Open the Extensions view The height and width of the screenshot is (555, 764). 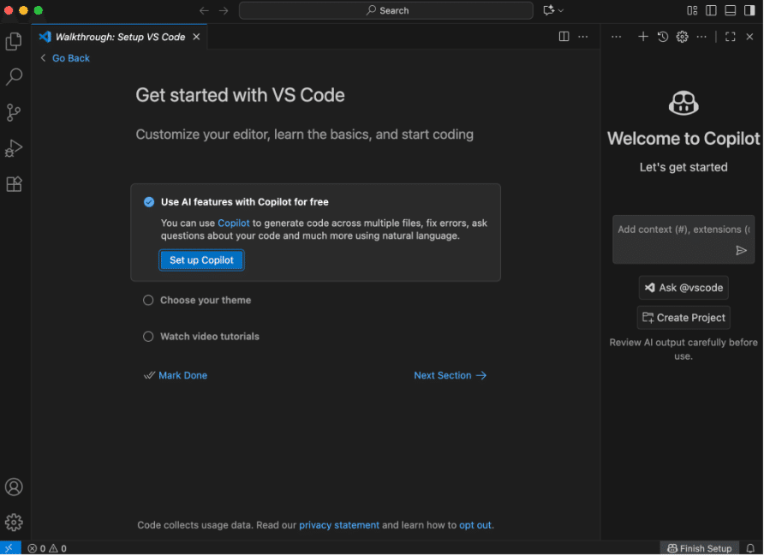pos(14,184)
